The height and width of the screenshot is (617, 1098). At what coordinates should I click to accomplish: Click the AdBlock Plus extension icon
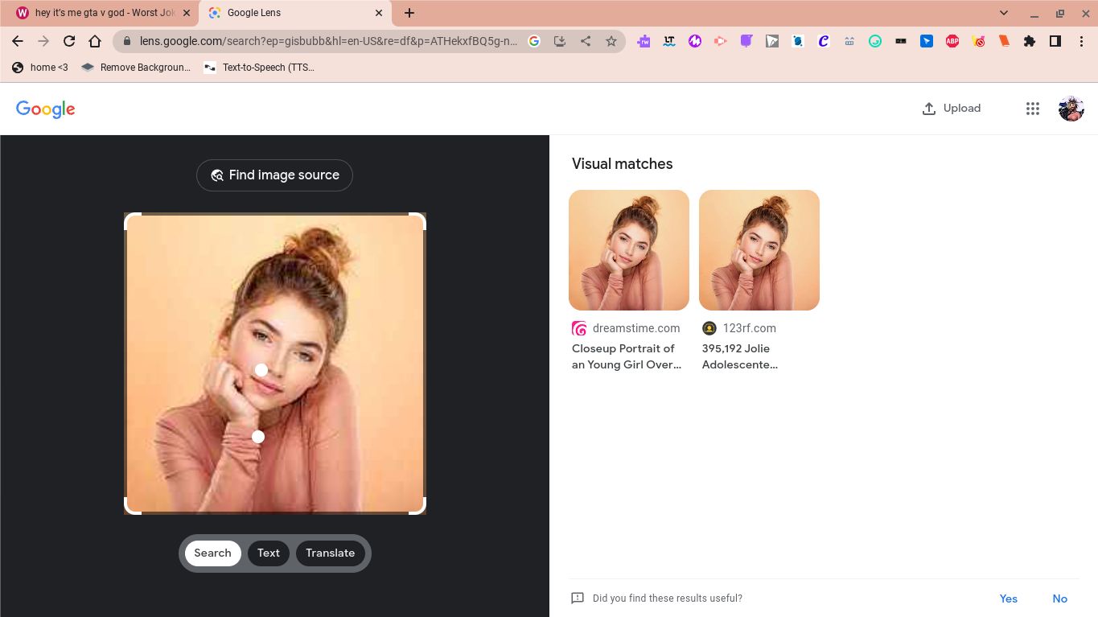point(952,41)
